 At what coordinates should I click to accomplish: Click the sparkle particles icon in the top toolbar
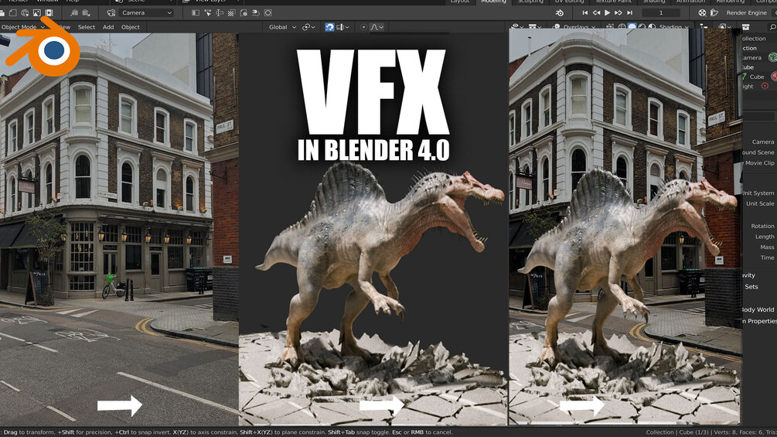point(208,13)
